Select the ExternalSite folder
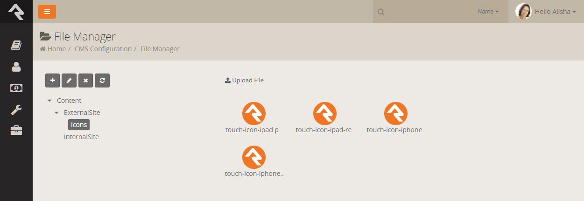584x201 pixels. [x=82, y=113]
